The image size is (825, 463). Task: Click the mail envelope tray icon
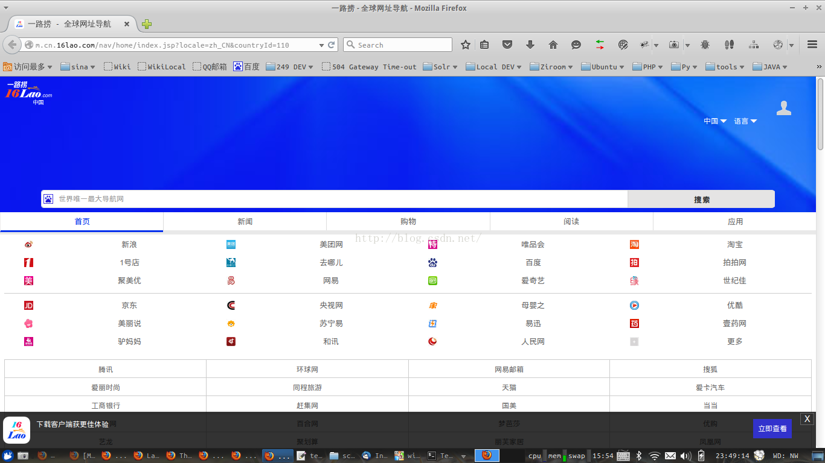[x=670, y=456]
